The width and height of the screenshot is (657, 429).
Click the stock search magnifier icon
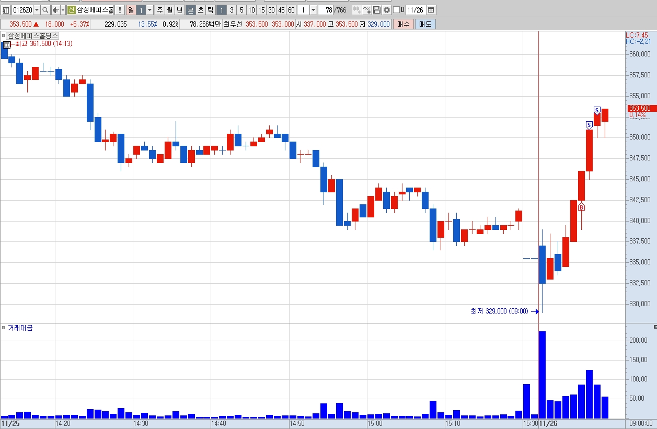pos(45,10)
